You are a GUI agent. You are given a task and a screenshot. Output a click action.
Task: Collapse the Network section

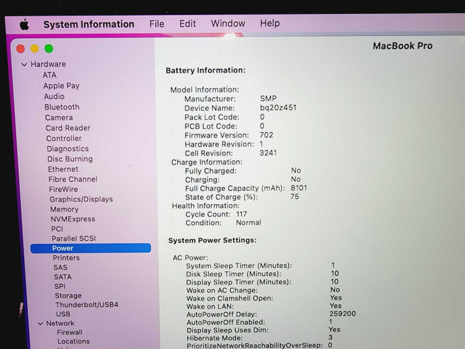pyautogui.click(x=40, y=323)
